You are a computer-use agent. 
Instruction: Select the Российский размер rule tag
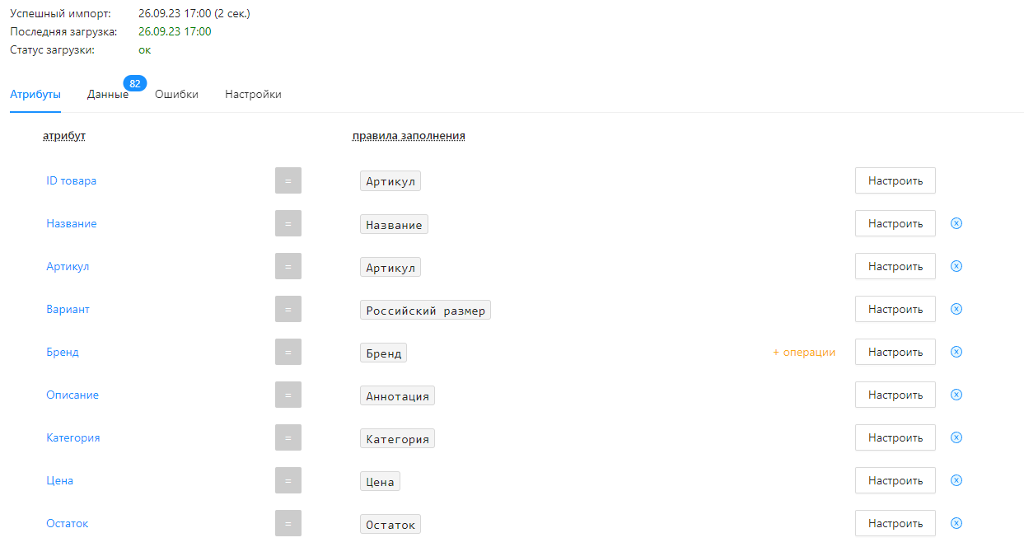[425, 310]
